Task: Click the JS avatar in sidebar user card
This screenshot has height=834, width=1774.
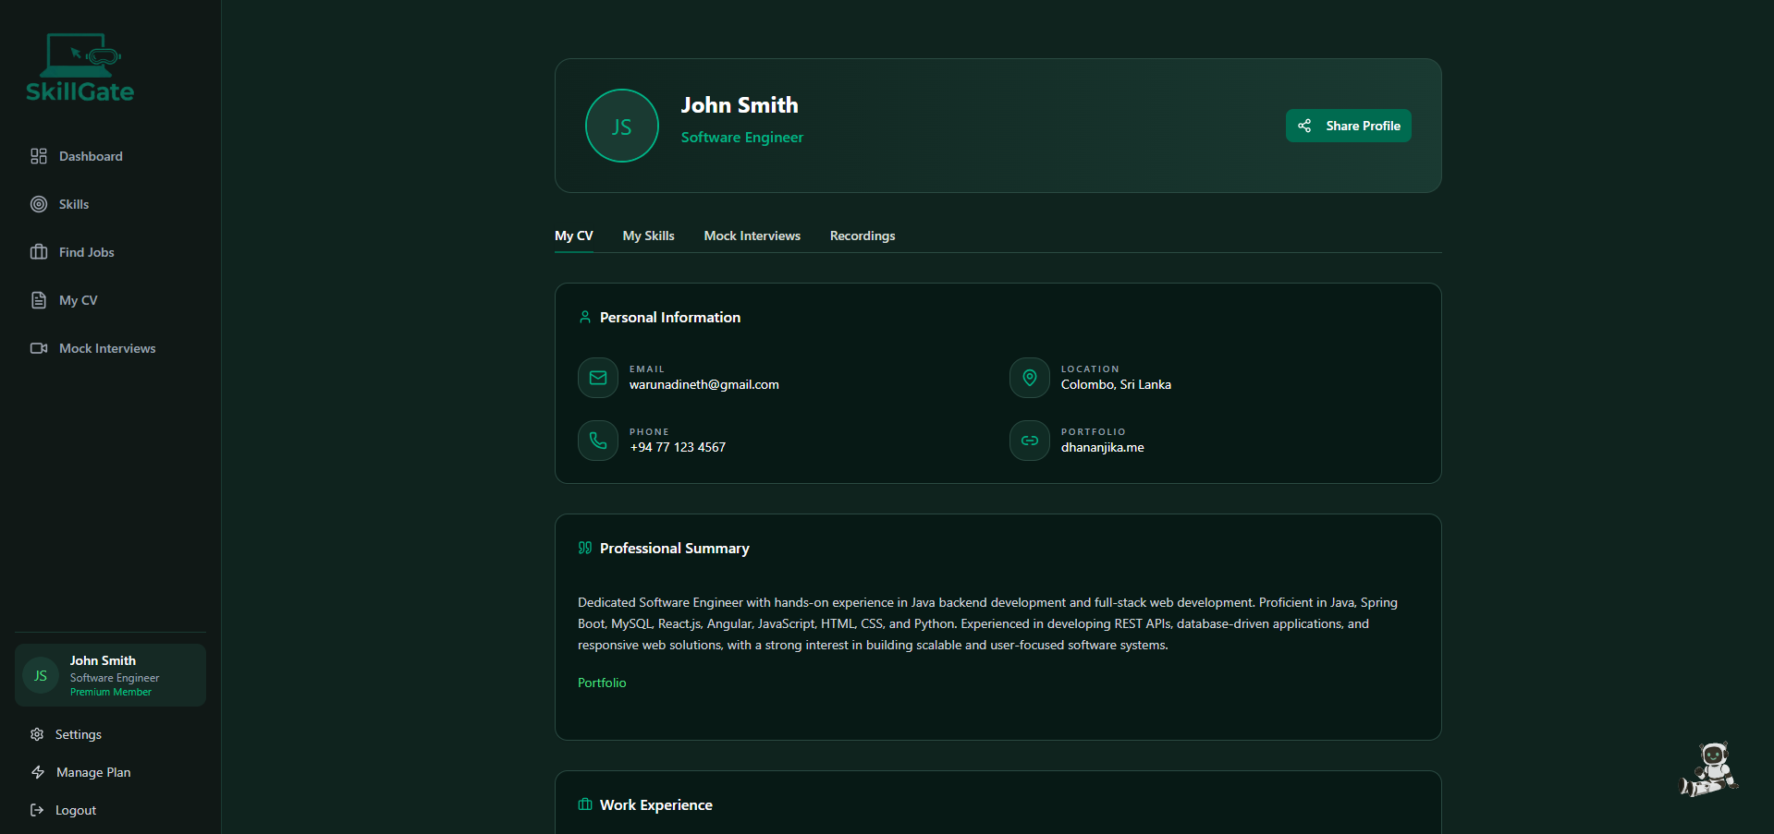Action: pyautogui.click(x=41, y=676)
